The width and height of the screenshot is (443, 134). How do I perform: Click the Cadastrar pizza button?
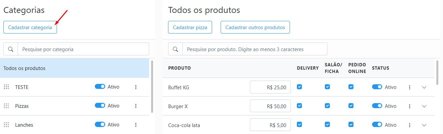190,28
